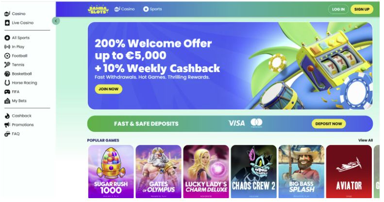Open Horse Racing horseshoe icon
The image size is (384, 202).
(7, 83)
